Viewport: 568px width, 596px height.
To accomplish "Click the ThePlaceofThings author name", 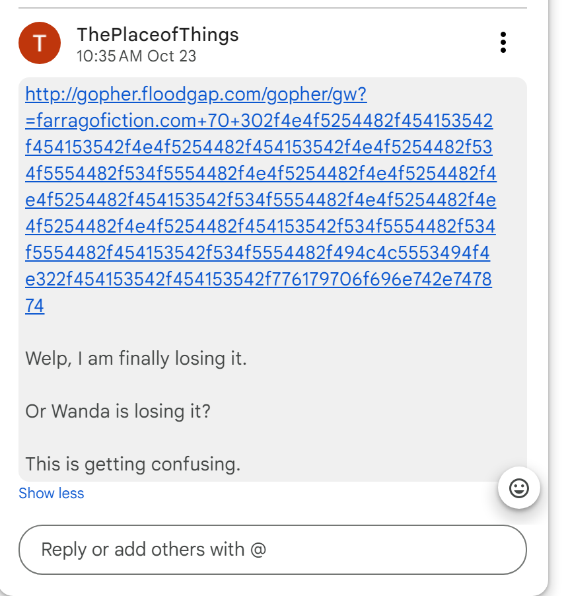I will tap(157, 34).
